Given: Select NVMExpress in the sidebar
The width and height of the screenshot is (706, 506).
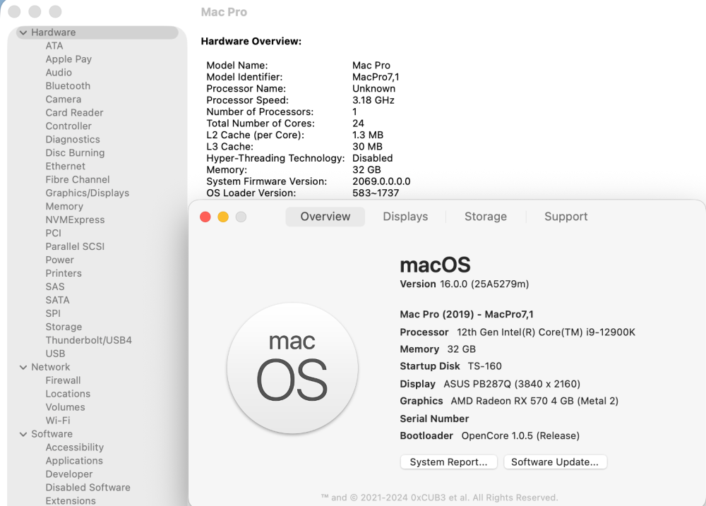Looking at the screenshot, I should coord(75,219).
